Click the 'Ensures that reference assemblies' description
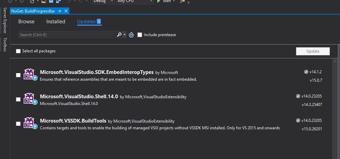The width and height of the screenshot is (340, 159). [x=118, y=79]
